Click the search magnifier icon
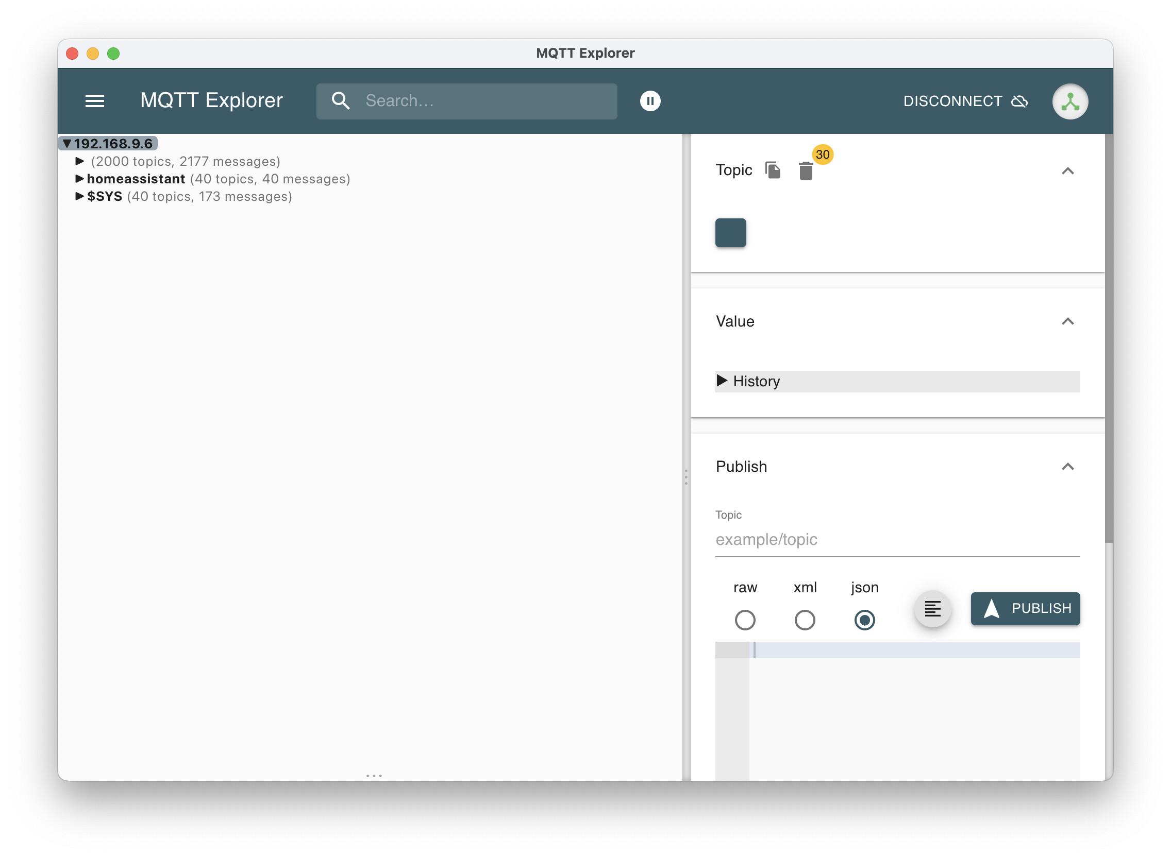The width and height of the screenshot is (1171, 857). [341, 100]
